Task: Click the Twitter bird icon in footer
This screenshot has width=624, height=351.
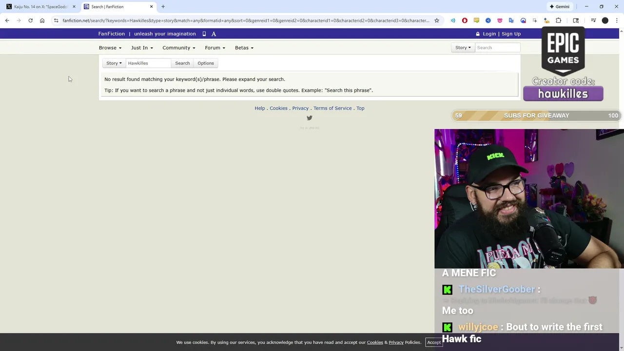Action: pyautogui.click(x=310, y=118)
